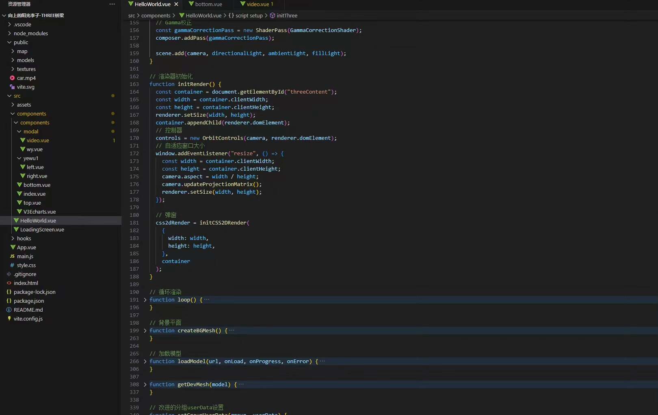Expand the loadModel function fold arrow
Screen dimensions: 658x415
tap(145, 362)
